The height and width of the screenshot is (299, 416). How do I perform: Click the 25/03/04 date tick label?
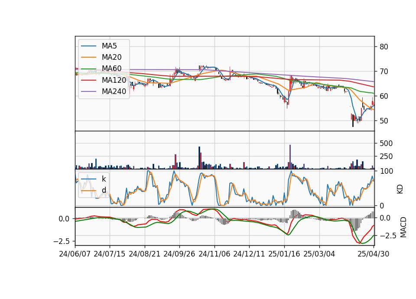(319, 254)
